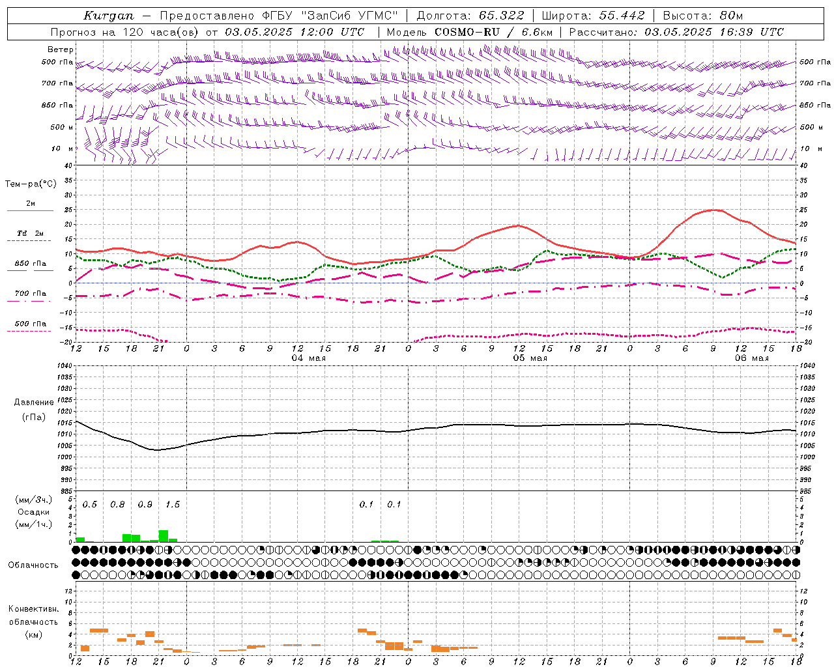The image size is (834, 667).
Task: Click the peak of the red 2м temperature curve
Action: coord(715,210)
